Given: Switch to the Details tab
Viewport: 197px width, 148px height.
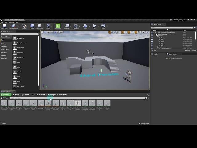Looking at the screenshot, I should point(155,54).
